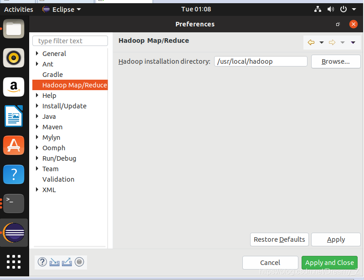Click Restore Defaults
Viewport: 364px width, 280px height.
pyautogui.click(x=279, y=239)
